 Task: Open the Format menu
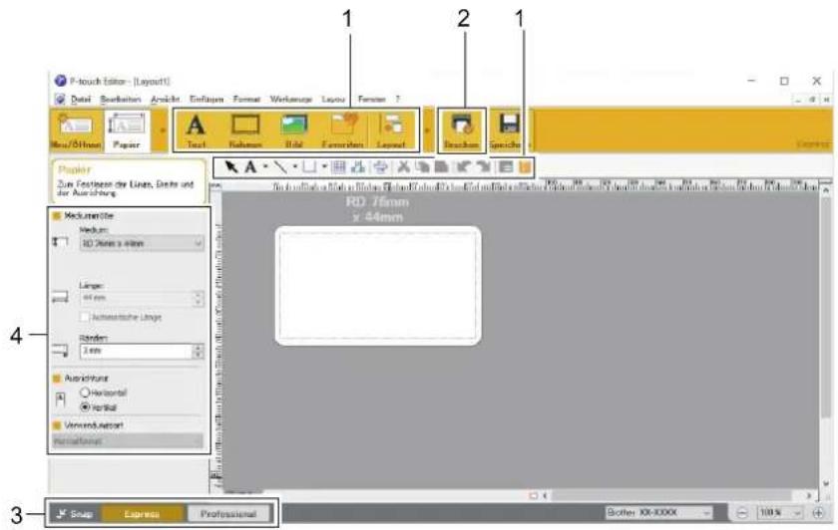pyautogui.click(x=246, y=100)
